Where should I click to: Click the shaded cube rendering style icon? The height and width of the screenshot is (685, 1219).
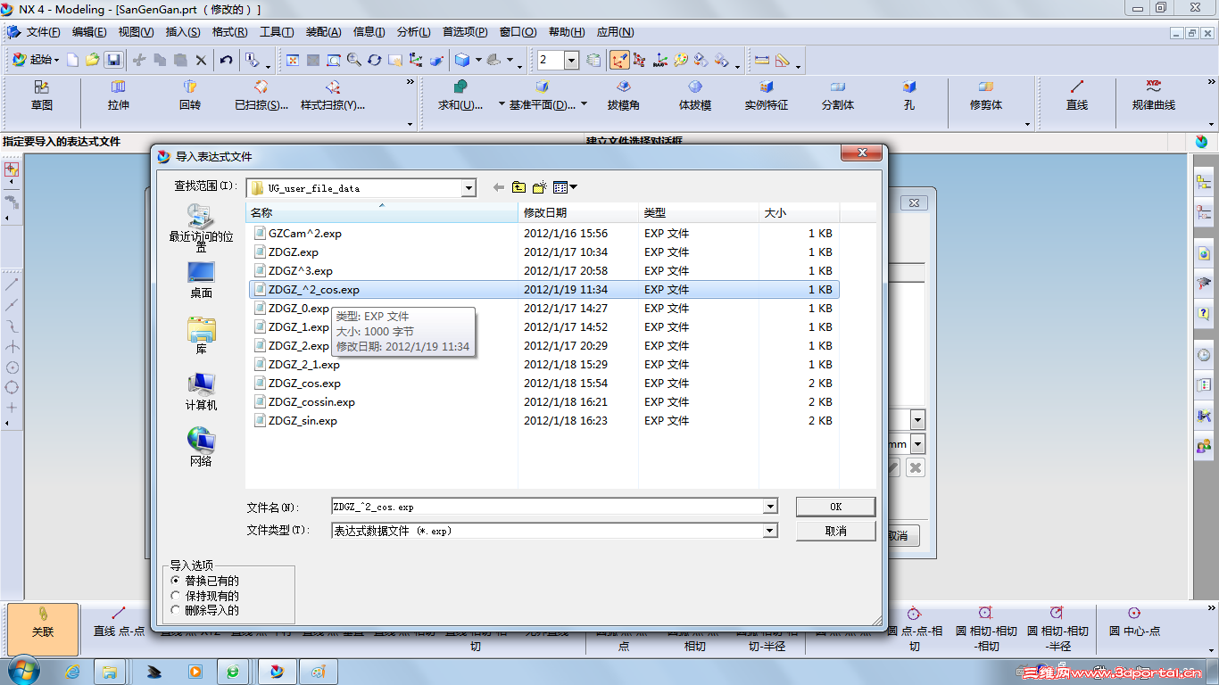click(x=462, y=60)
